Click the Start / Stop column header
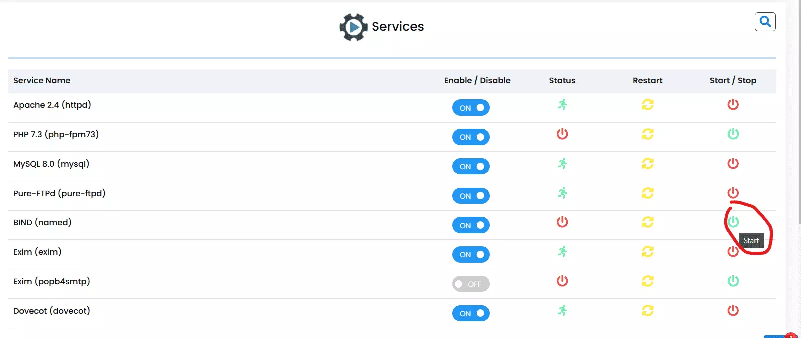This screenshot has height=338, width=801. pyautogui.click(x=733, y=80)
